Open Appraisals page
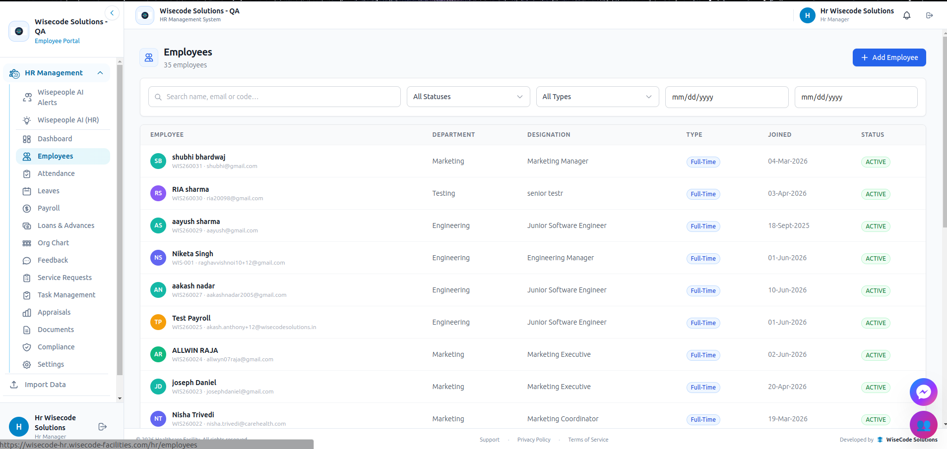The image size is (947, 449). point(63,312)
